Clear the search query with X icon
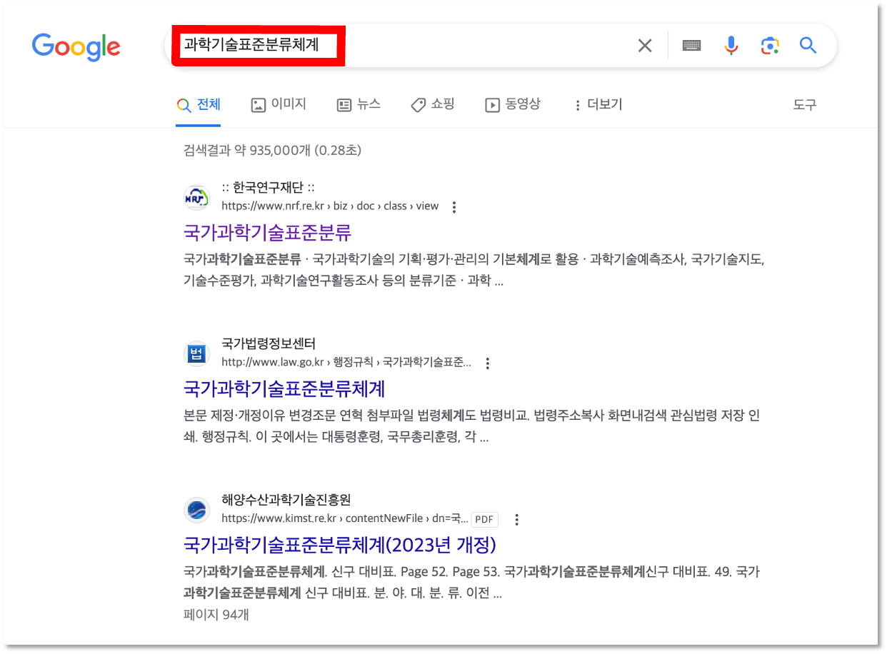The height and width of the screenshot is (654, 887). (645, 46)
